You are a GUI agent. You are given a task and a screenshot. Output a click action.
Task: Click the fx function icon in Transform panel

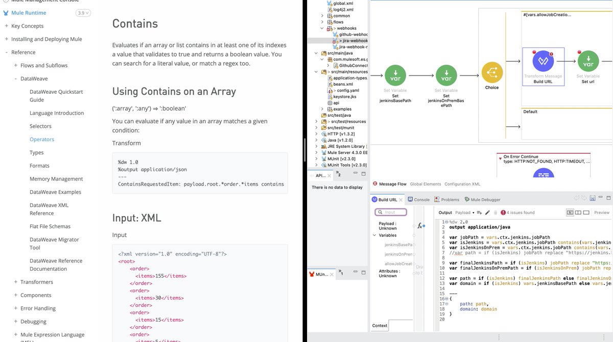(420, 225)
